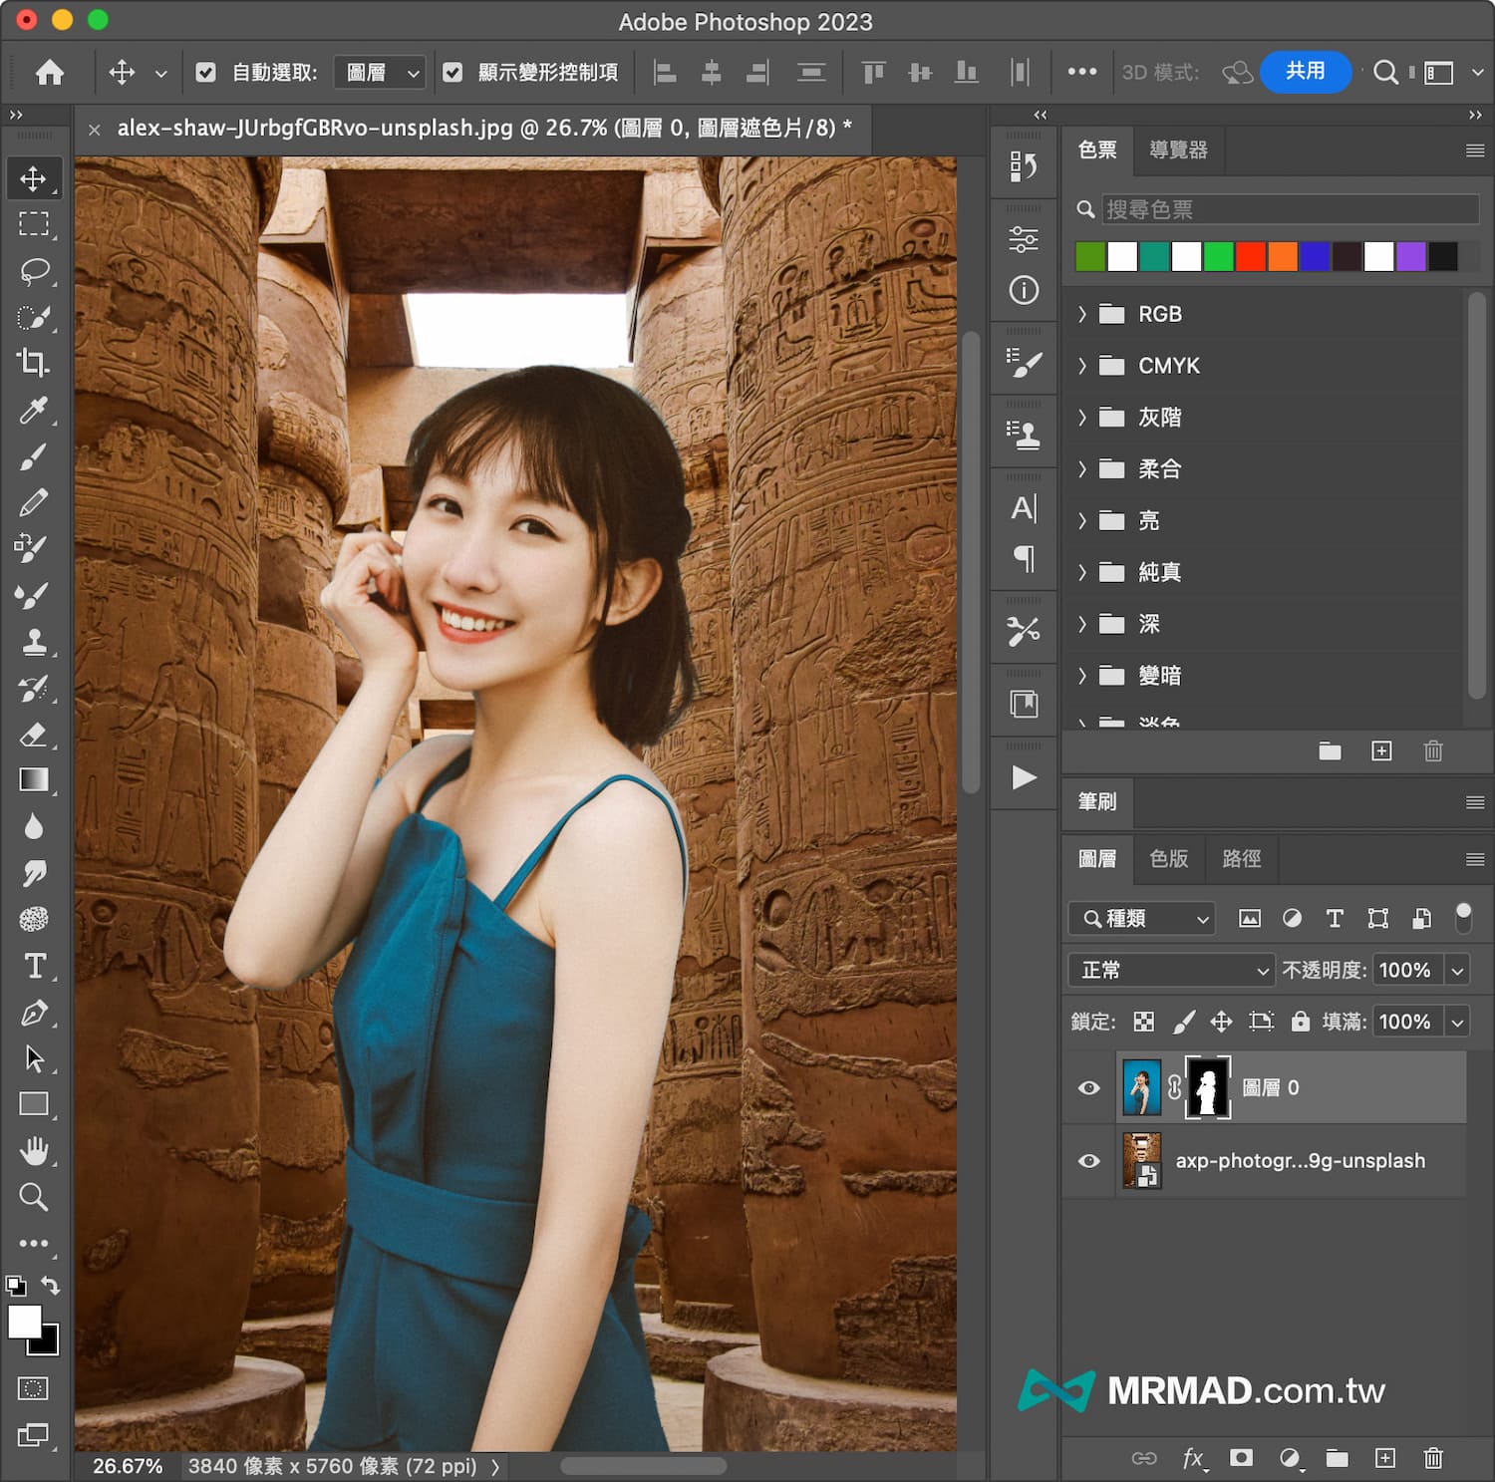Open the Properties panel icon
Viewport: 1495px width, 1482px height.
pyautogui.click(x=1024, y=239)
